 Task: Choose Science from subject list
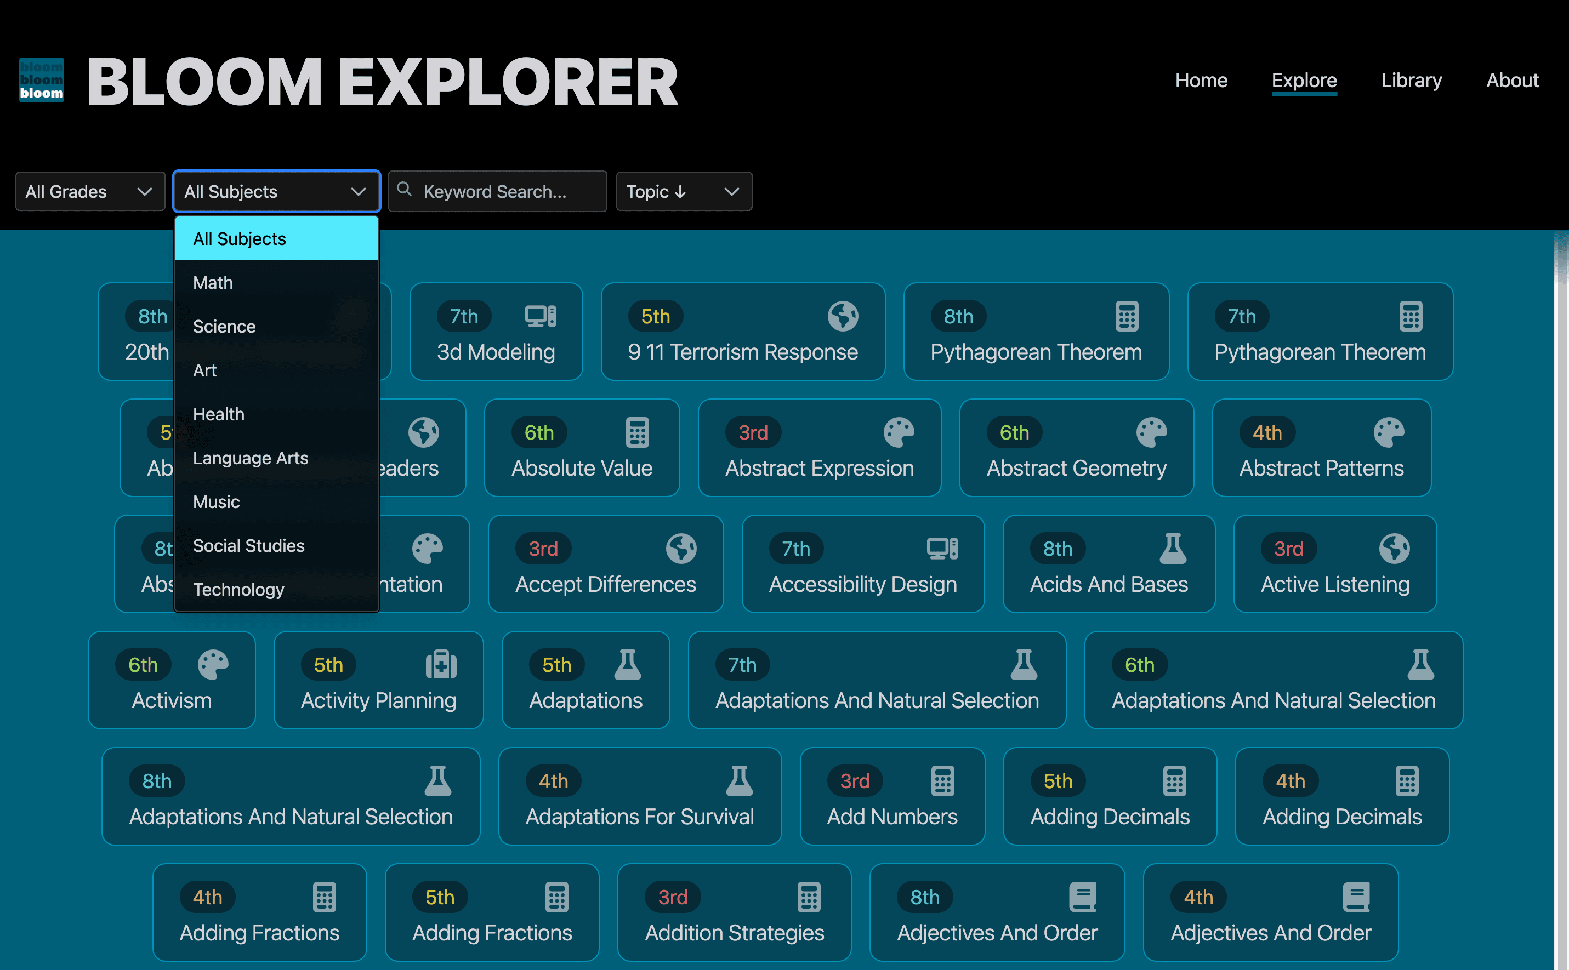(x=277, y=327)
